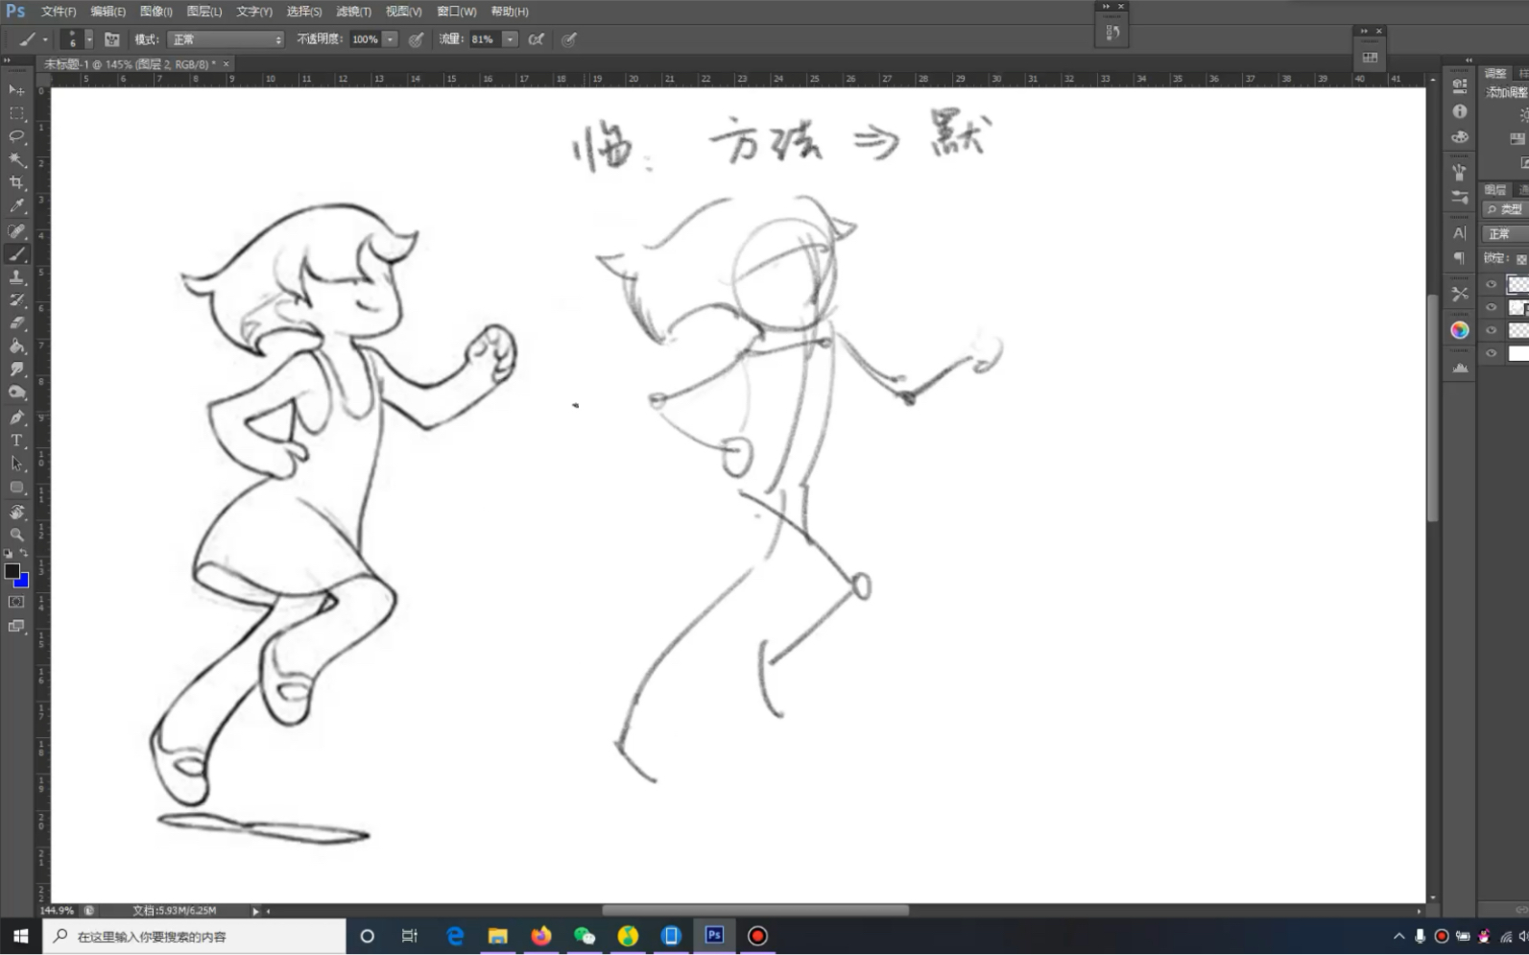The height and width of the screenshot is (955, 1529).
Task: Select the Spot Healing Brush tool
Action: [16, 231]
